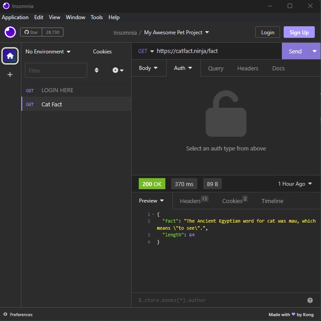Viewport: 321px width, 321px height.
Task: Click the Login button
Action: (x=267, y=32)
